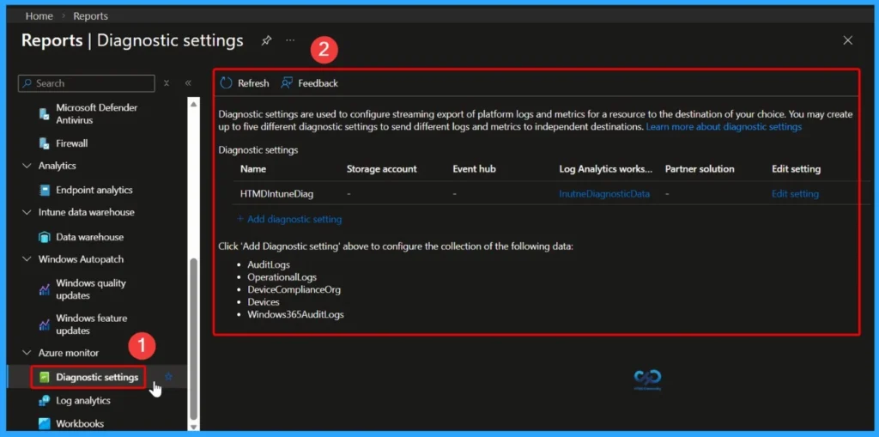Click the Windows365AuditLogs list entry
Viewport: 879px width, 437px height.
(x=295, y=315)
